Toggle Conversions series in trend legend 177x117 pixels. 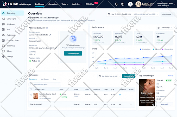[168, 49]
